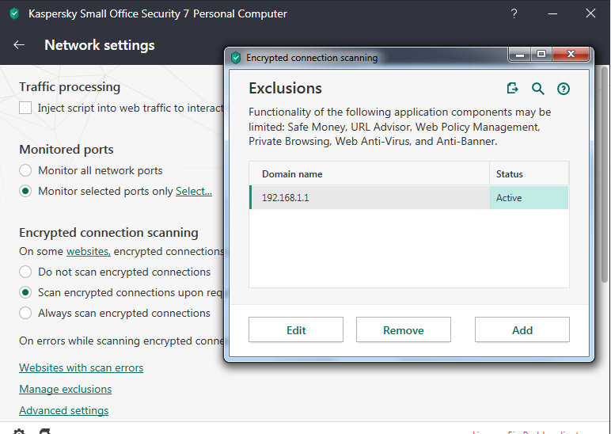
Task: Sort by the Status column header
Action: pyautogui.click(x=529, y=174)
